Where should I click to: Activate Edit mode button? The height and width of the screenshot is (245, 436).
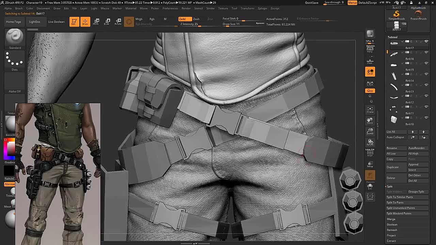tap(74, 22)
